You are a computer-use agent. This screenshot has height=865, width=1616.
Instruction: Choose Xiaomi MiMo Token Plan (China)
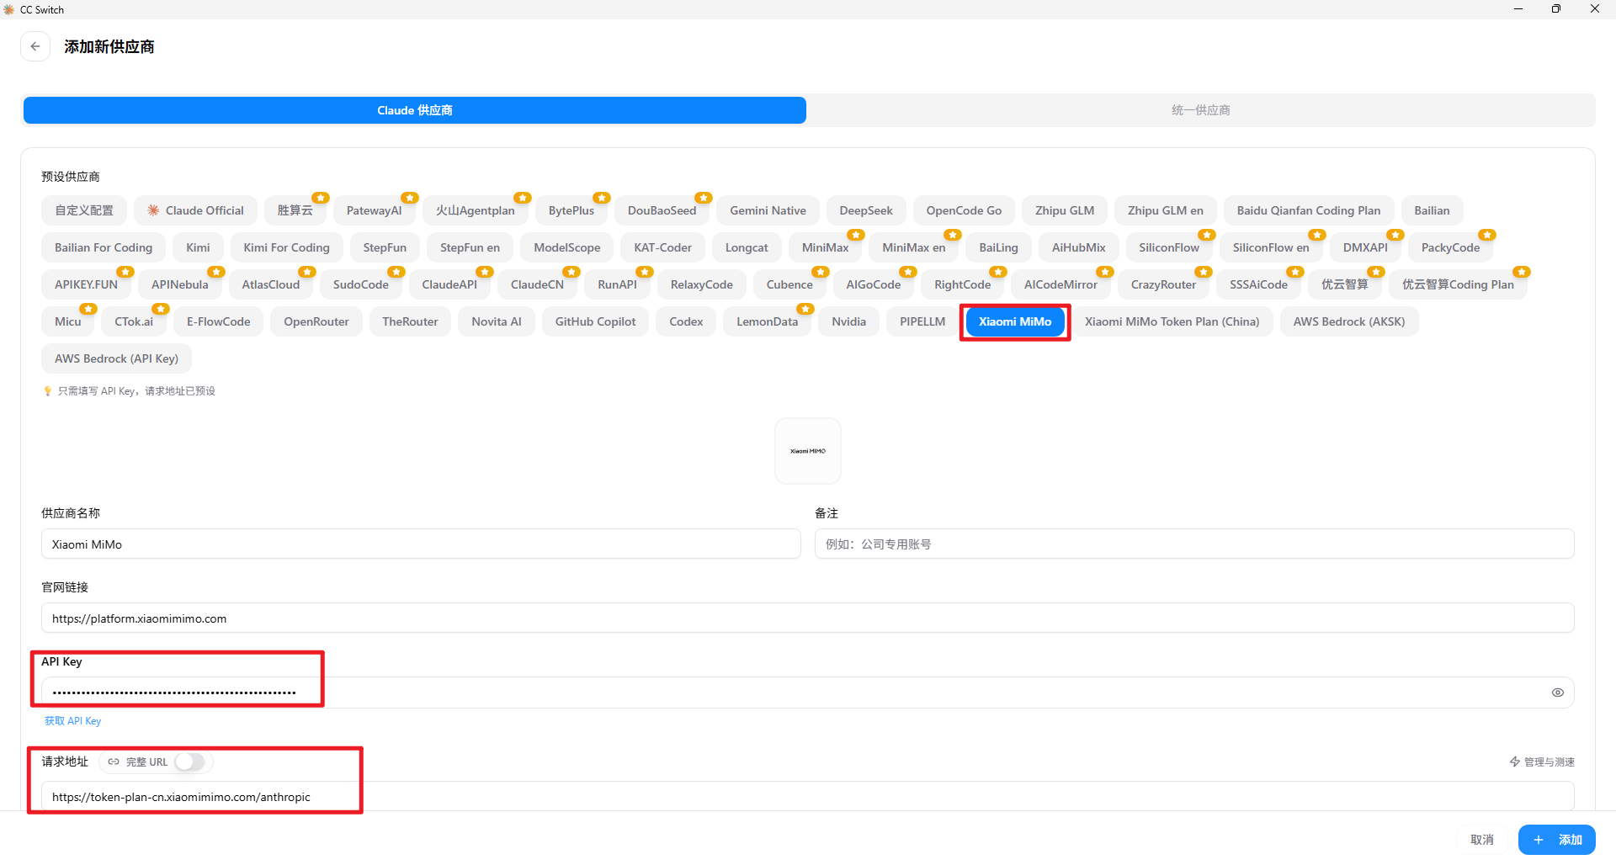point(1172,321)
